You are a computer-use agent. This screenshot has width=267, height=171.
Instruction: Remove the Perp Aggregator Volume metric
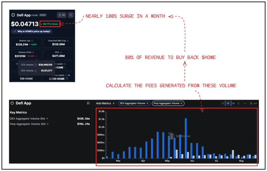[x=181, y=103]
